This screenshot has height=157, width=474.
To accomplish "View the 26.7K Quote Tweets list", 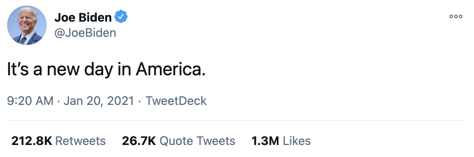I will (178, 141).
